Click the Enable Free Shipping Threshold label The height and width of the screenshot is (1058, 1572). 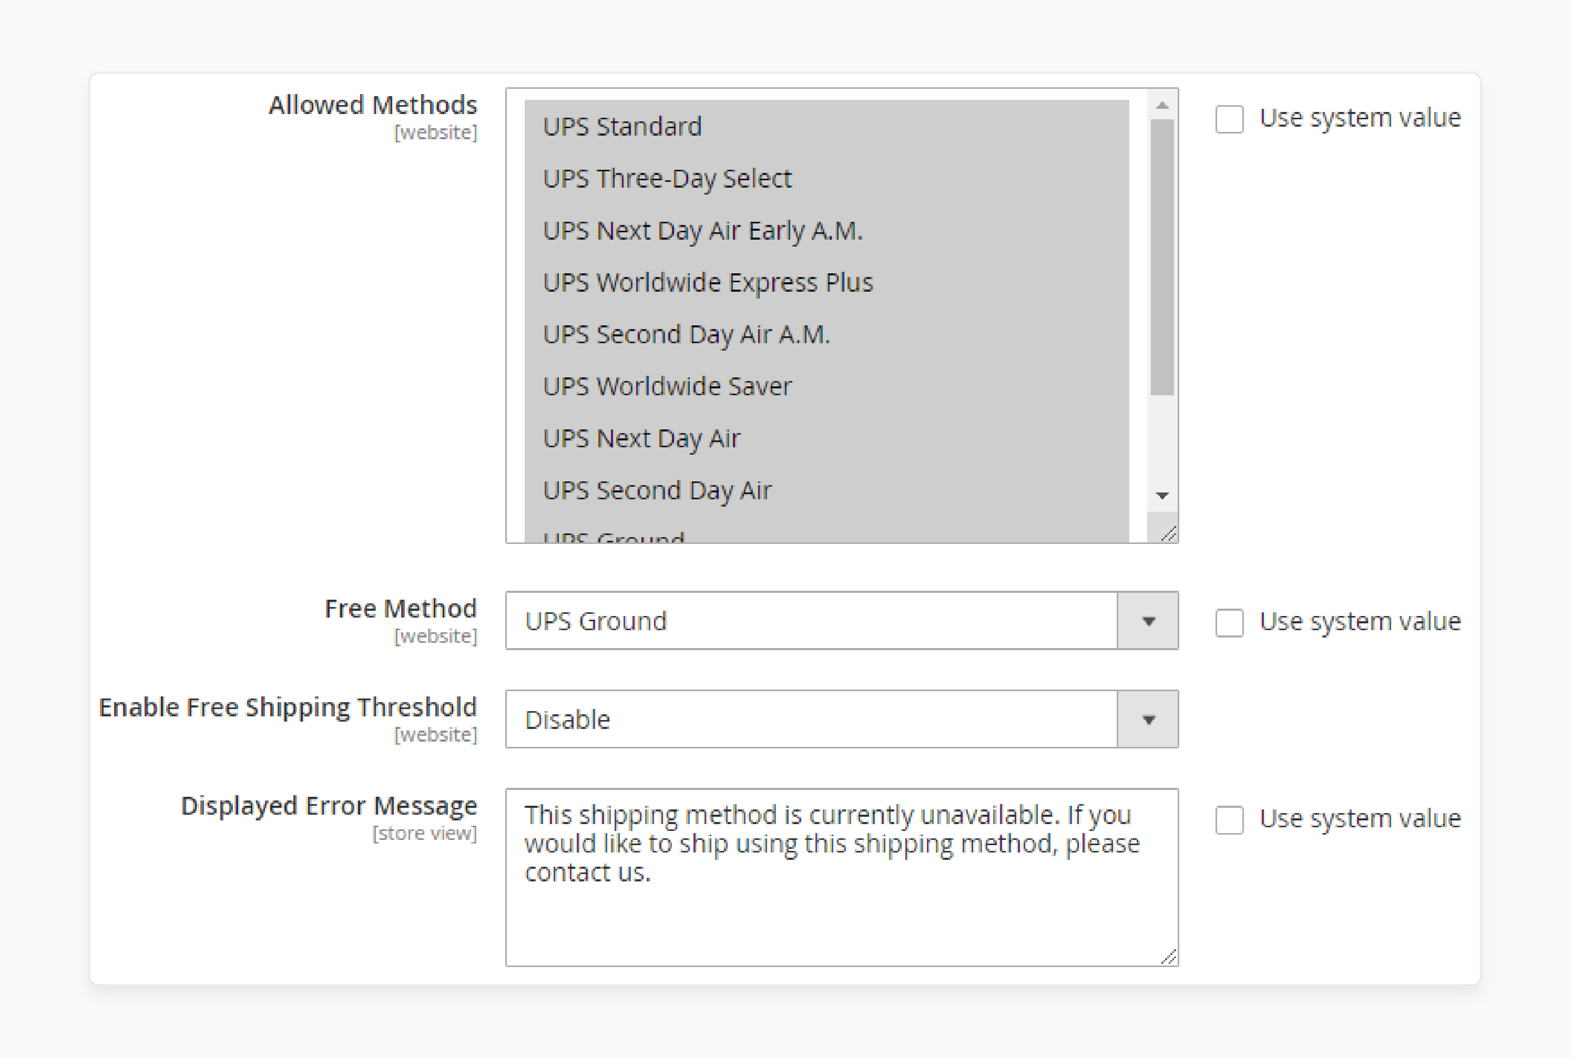pyautogui.click(x=288, y=708)
